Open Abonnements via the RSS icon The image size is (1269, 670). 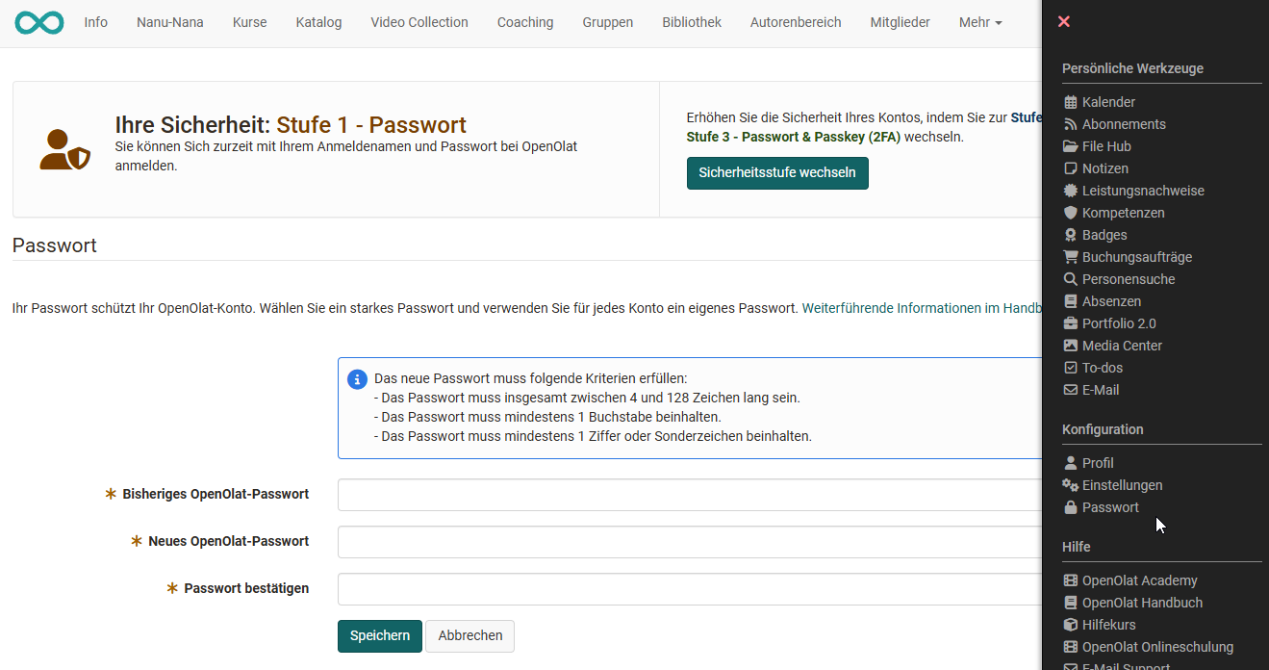pos(1070,124)
